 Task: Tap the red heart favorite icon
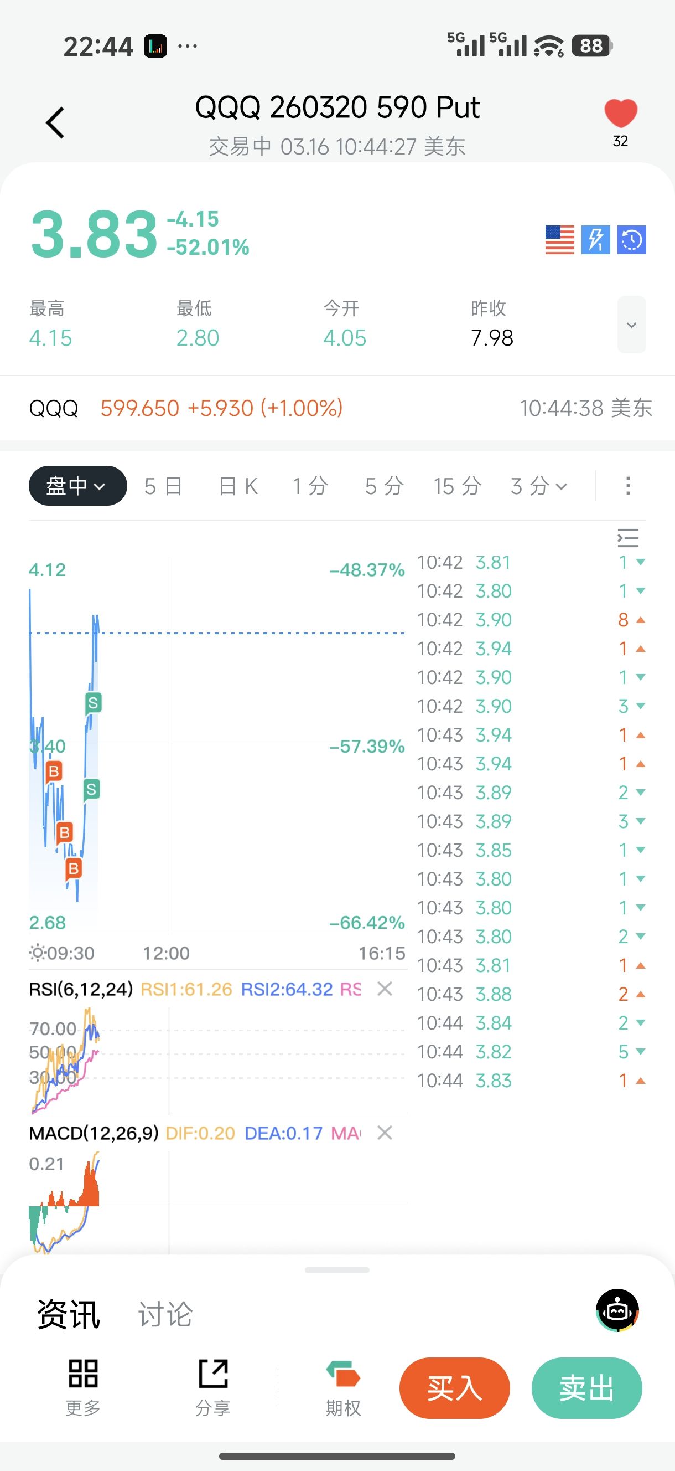click(x=620, y=113)
